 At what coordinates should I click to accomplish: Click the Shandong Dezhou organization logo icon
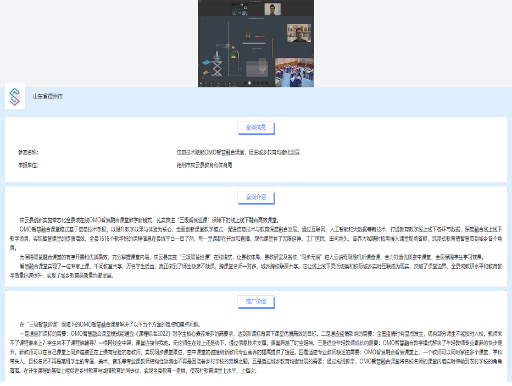tap(15, 96)
